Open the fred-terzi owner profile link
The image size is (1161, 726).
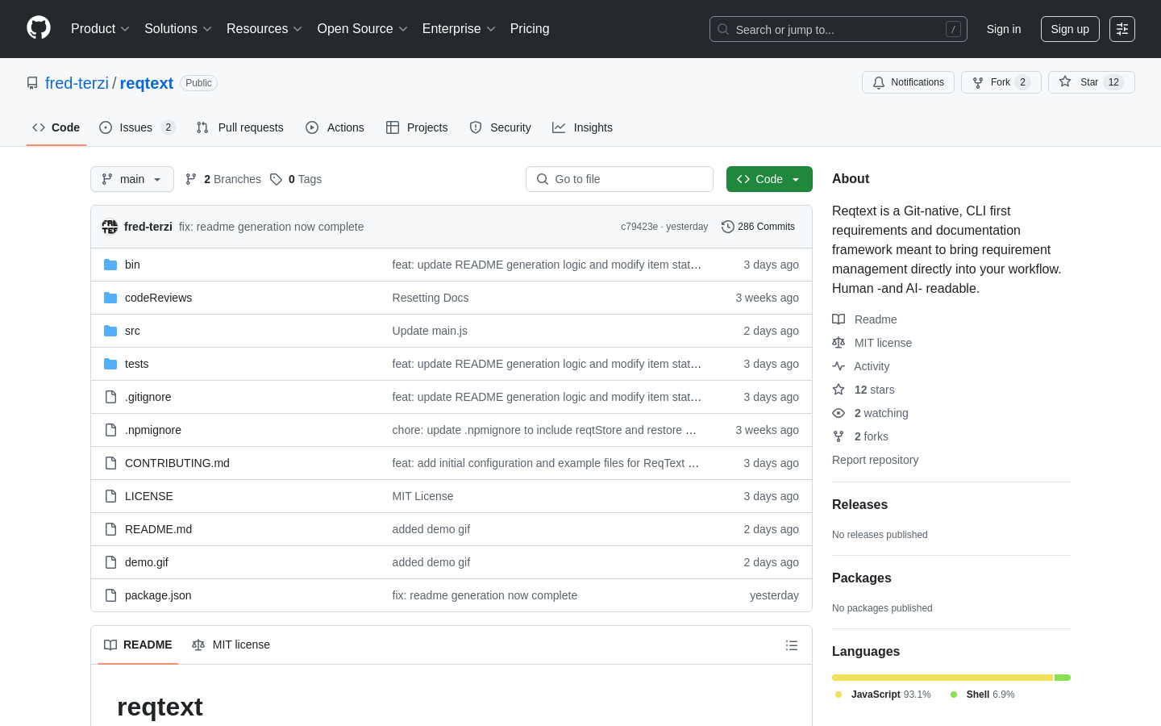77,83
